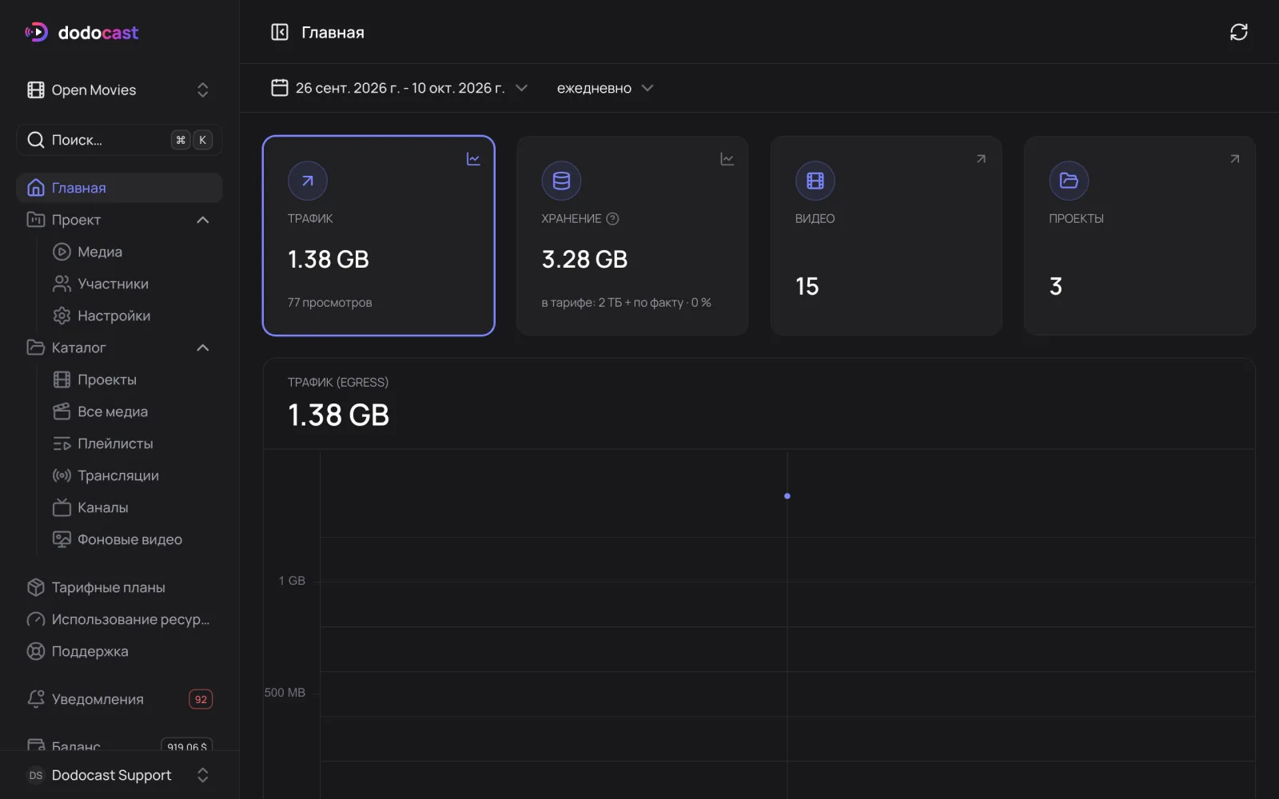Click the arrow icon in ТРАФИК card

point(308,181)
